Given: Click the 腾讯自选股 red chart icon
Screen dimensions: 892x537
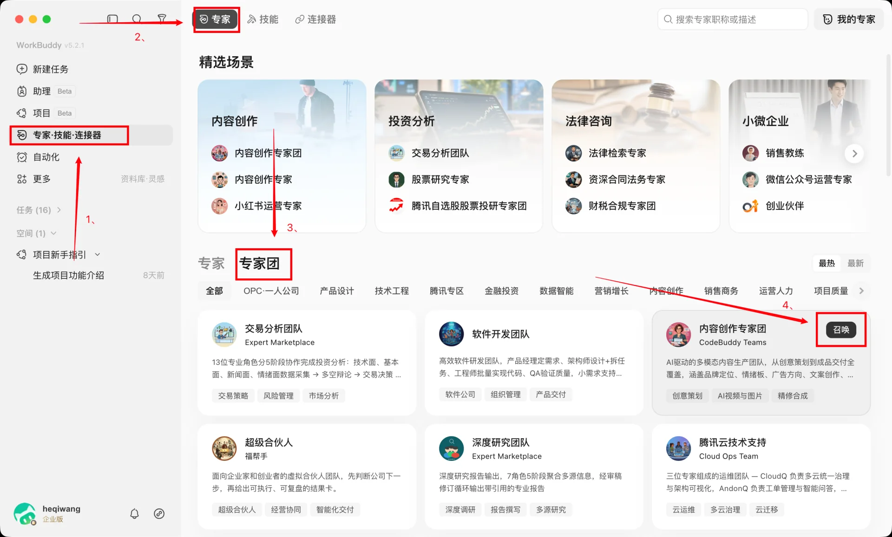Looking at the screenshot, I should coord(396,206).
